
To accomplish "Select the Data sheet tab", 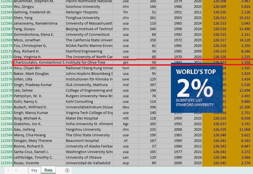I will [48, 170].
